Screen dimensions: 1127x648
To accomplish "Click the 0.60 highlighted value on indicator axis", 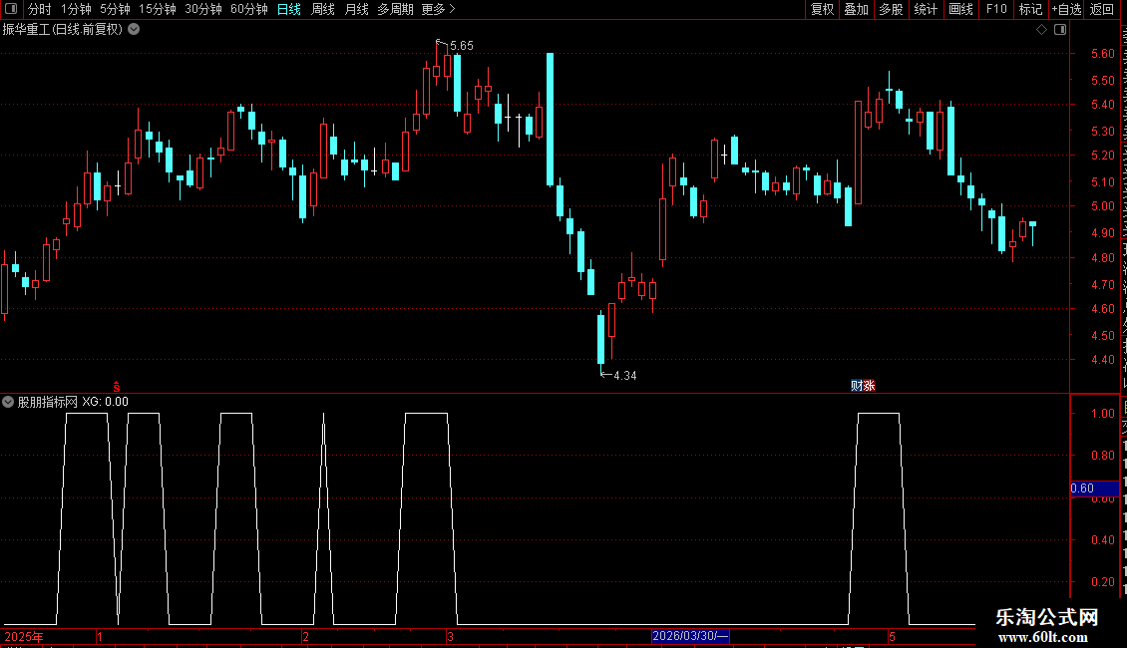I will (x=1094, y=488).
